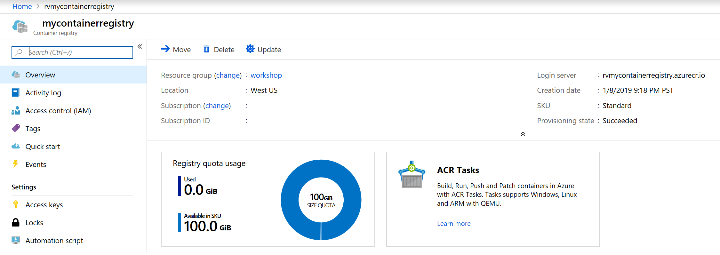Open the ACR Tasks Learn more link
The image size is (720, 255).
454,223
